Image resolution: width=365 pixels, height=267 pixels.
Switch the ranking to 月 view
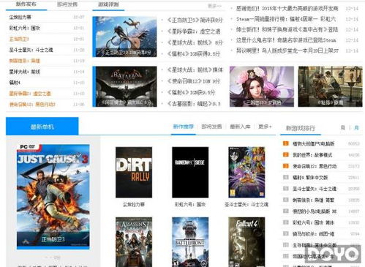coord(356,127)
